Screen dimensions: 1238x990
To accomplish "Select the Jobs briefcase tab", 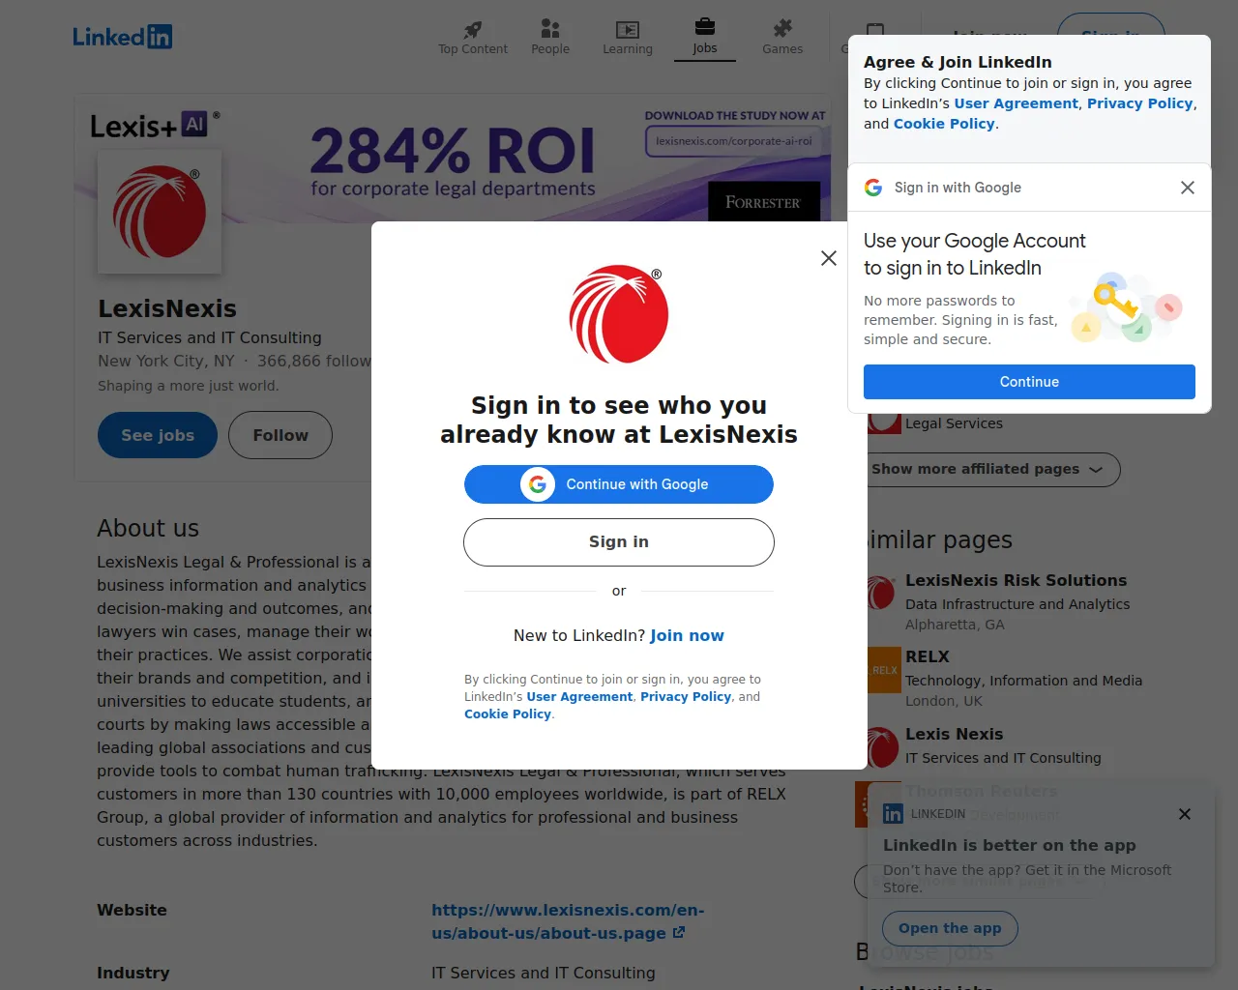I will click(x=705, y=37).
